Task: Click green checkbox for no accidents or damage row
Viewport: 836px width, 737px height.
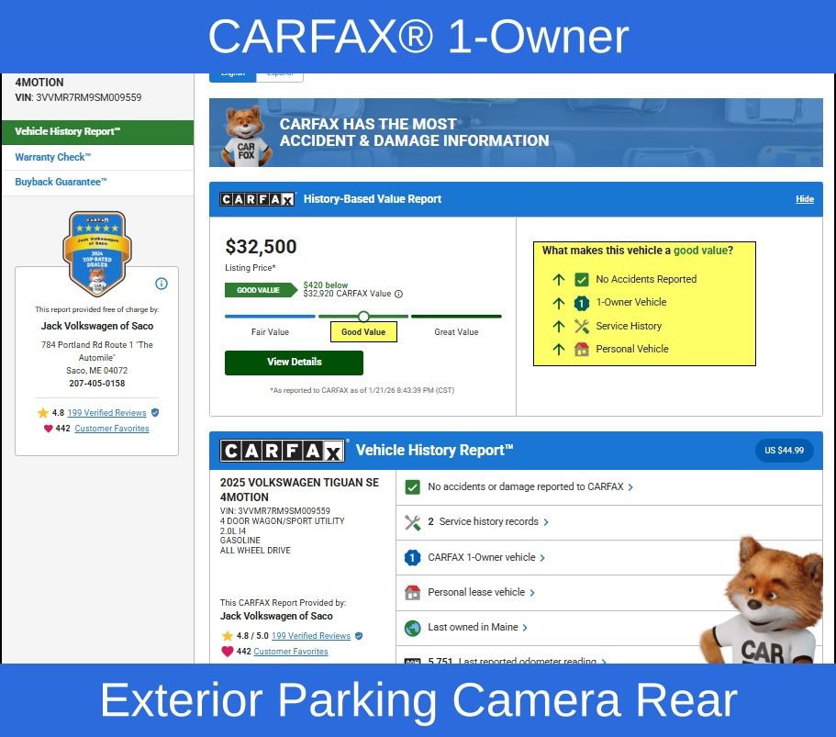Action: (413, 487)
